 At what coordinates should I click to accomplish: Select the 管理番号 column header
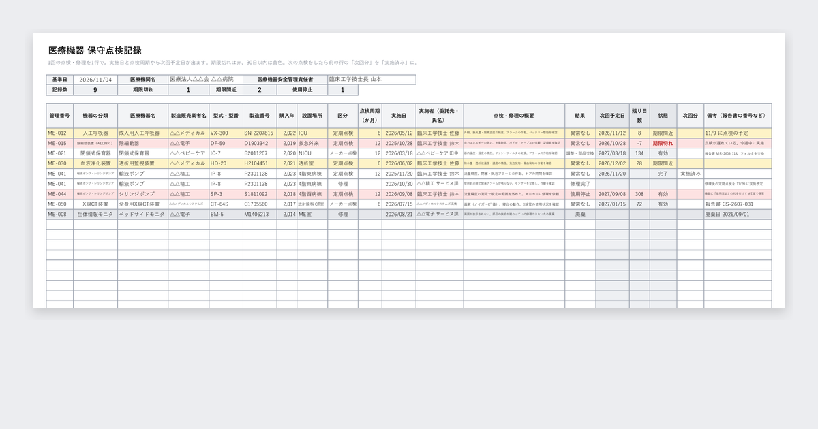[60, 116]
